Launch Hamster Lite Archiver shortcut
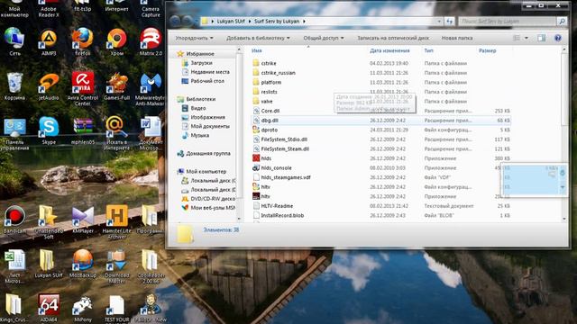This screenshot has width=577, height=324. (116, 222)
